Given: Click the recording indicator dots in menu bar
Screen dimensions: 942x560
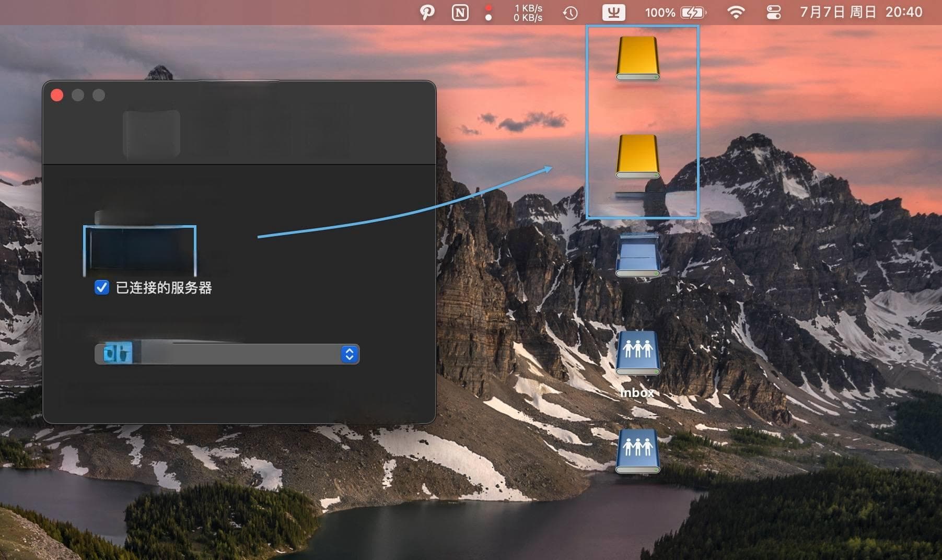Looking at the screenshot, I should point(489,13).
